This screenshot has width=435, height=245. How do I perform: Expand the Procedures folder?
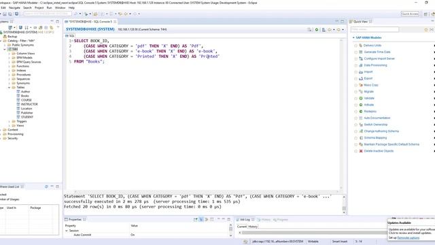9,75
